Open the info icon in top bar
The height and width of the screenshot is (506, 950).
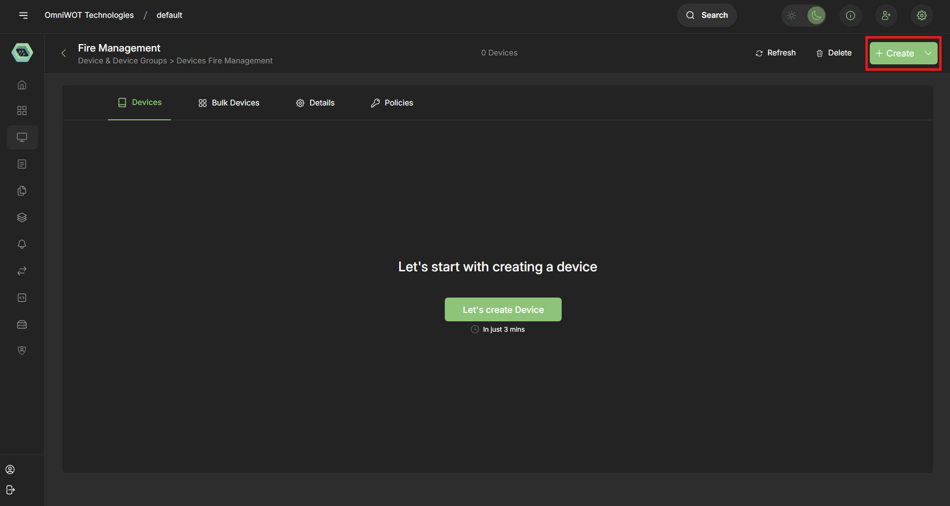point(850,15)
